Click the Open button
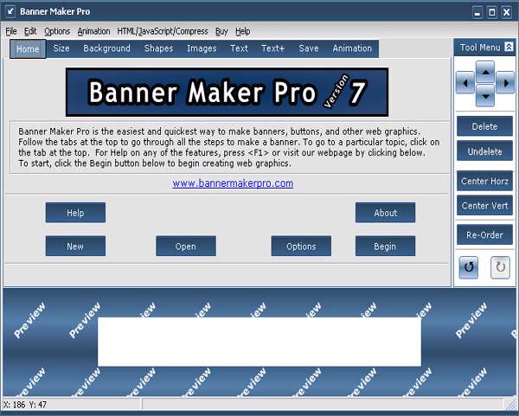 pos(186,246)
